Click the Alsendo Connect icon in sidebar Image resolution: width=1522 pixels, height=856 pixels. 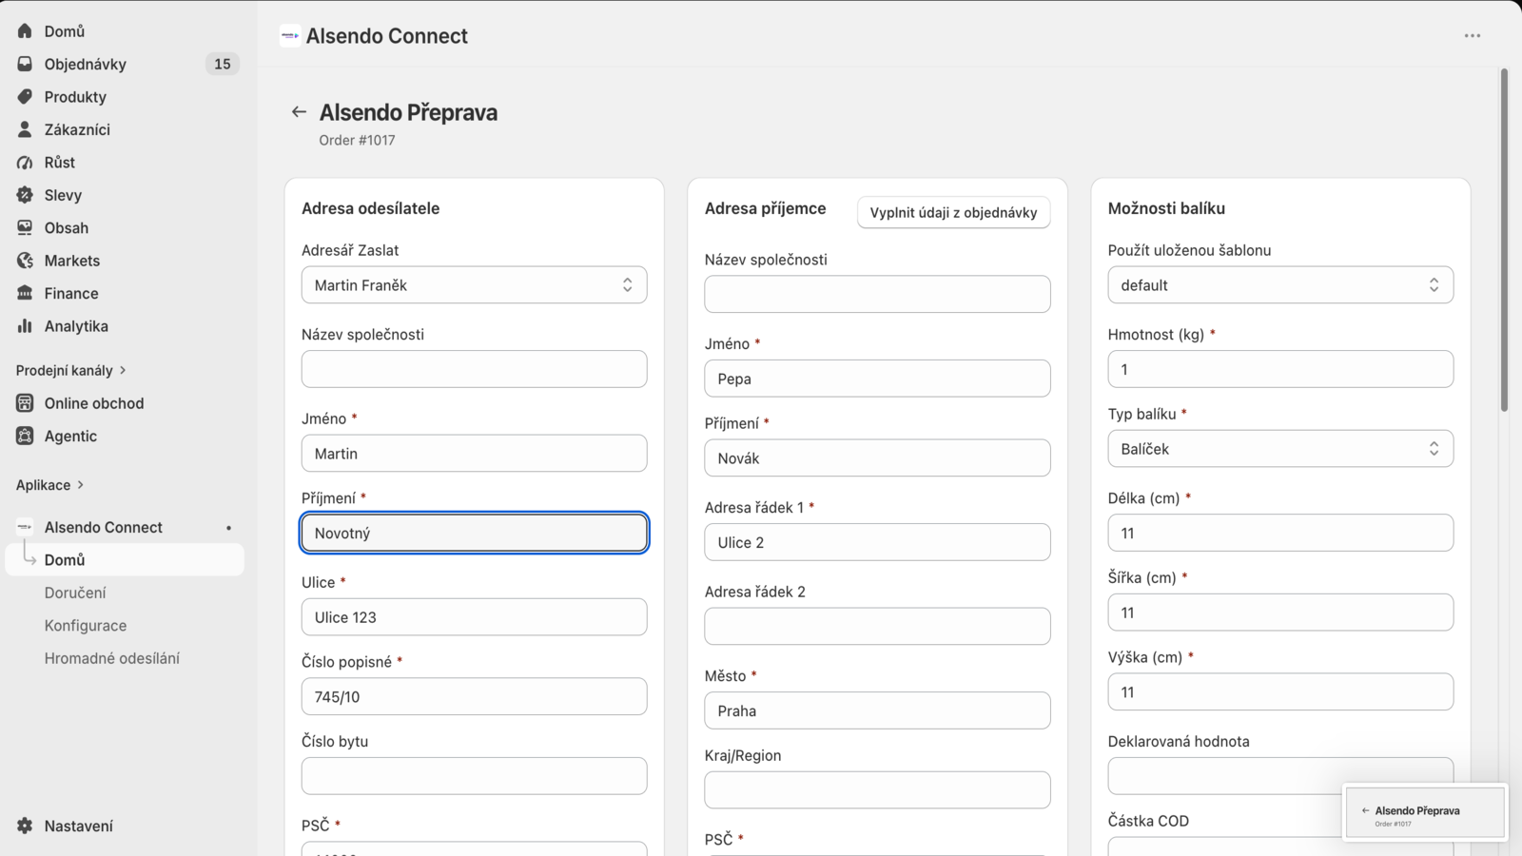[25, 528]
